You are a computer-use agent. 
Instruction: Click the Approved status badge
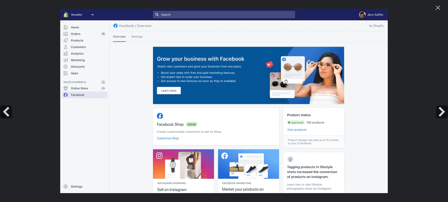296,122
